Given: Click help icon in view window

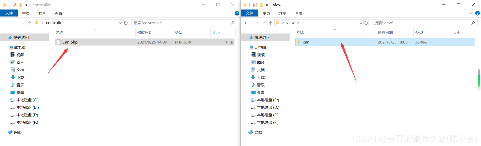Looking at the screenshot, I should point(477,13).
